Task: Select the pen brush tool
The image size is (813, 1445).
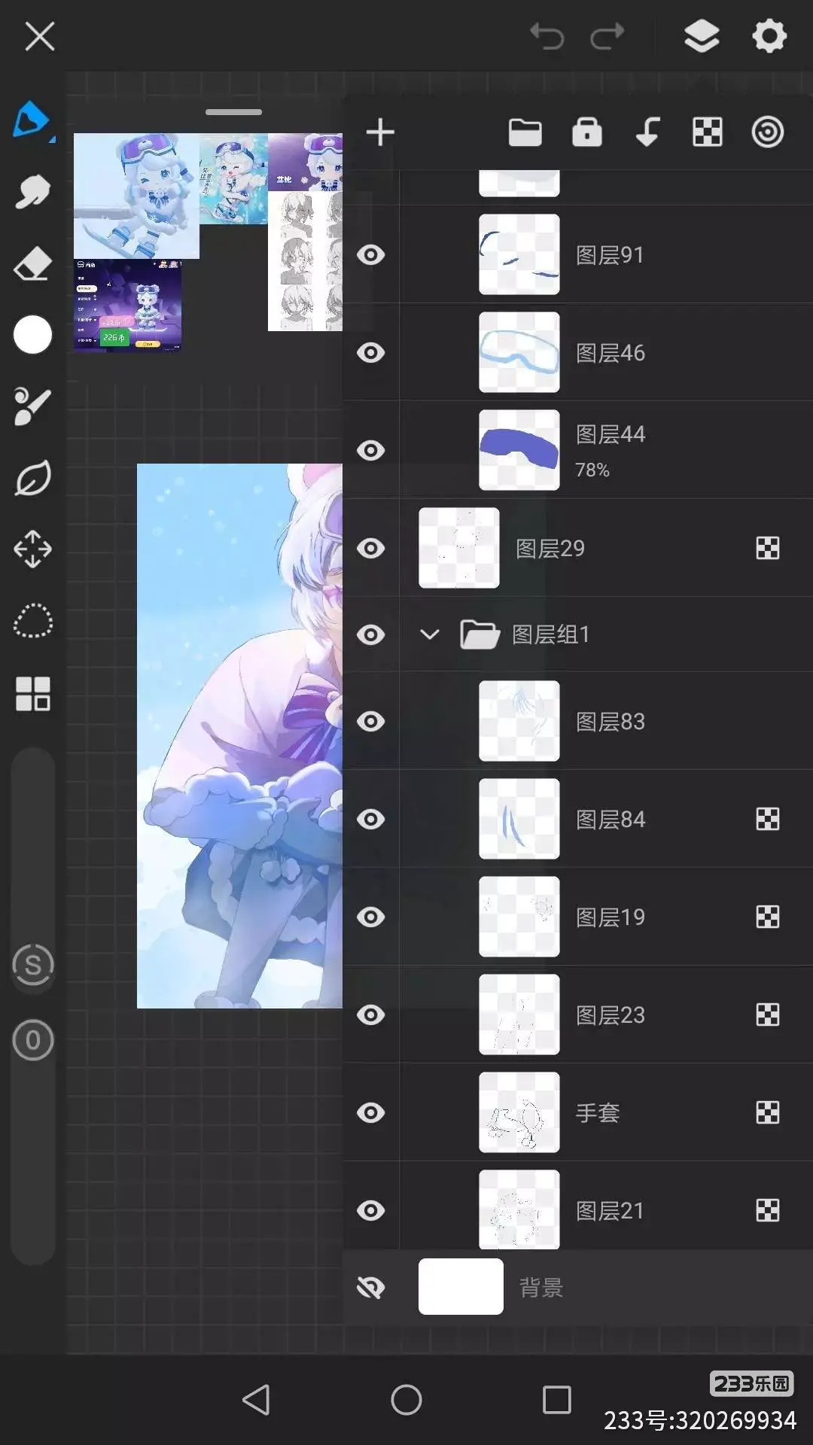Action: tap(32, 120)
